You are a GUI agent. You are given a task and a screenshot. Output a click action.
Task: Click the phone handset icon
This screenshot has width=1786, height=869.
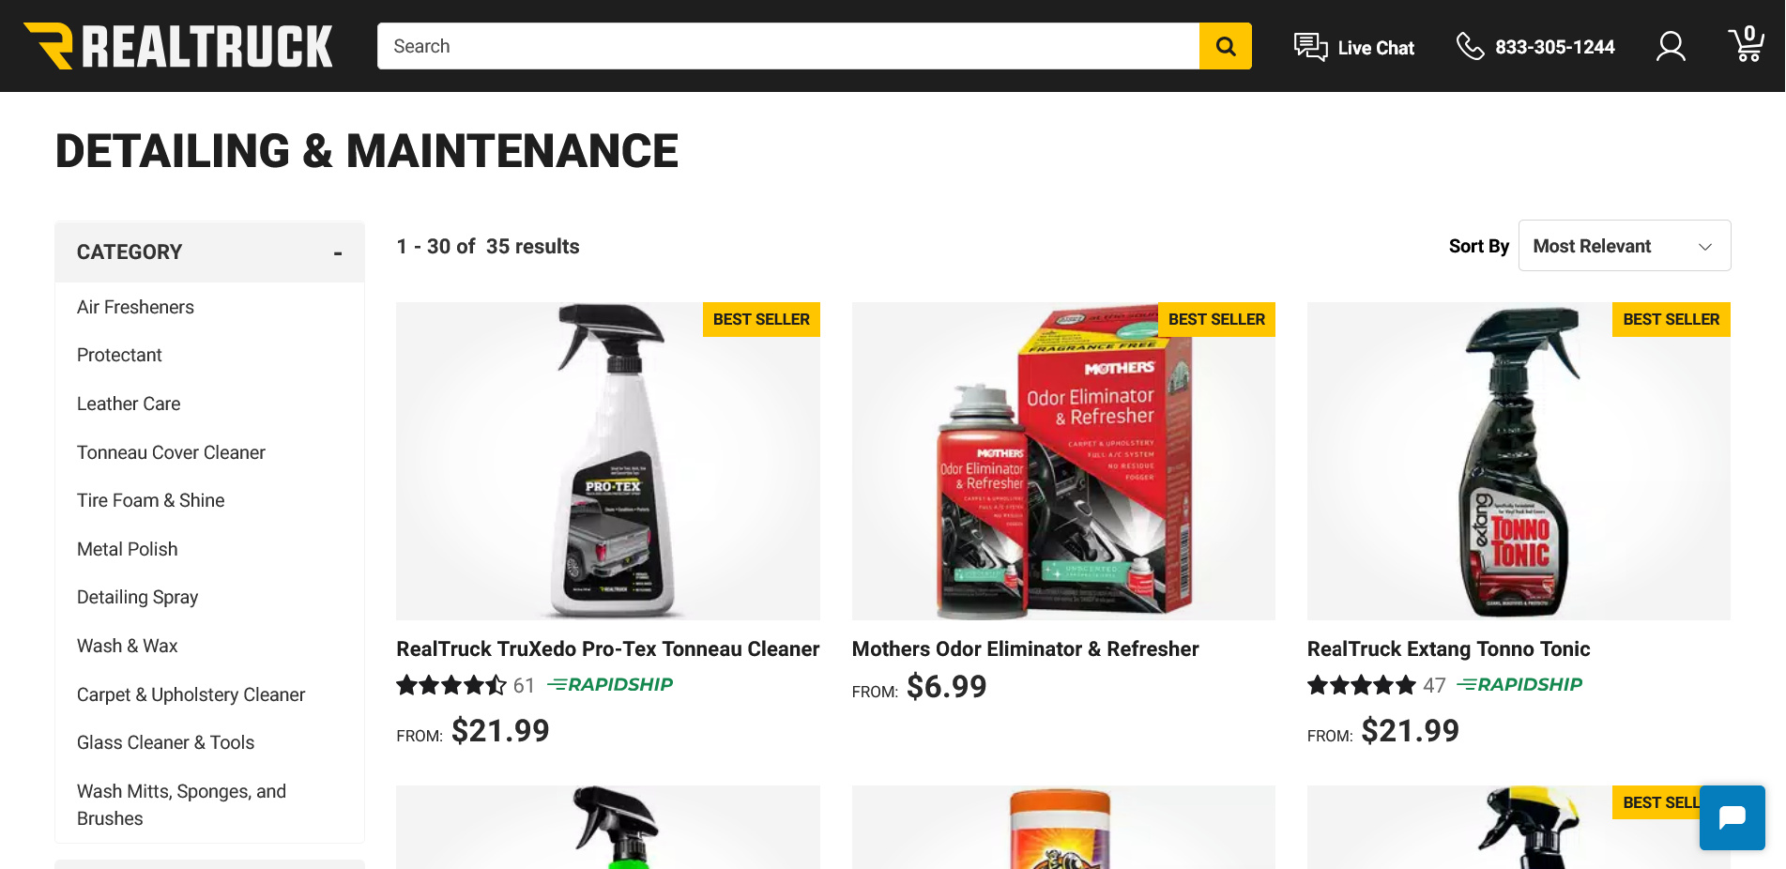1470,46
